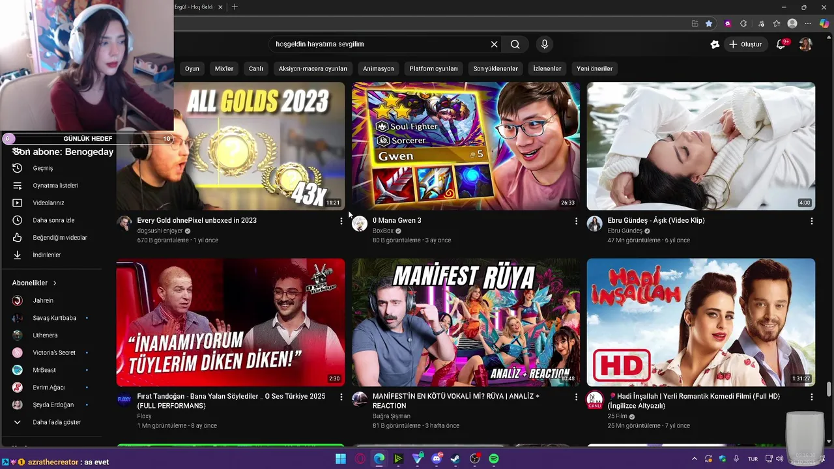Open the Hadi İnşallah film thumbnail
Viewport: 834px width, 469px height.
[x=701, y=322]
